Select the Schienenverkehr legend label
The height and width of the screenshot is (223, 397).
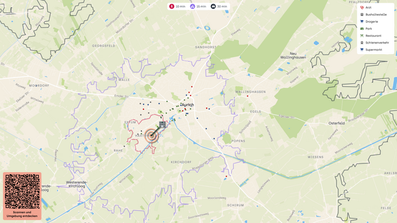tap(377, 43)
